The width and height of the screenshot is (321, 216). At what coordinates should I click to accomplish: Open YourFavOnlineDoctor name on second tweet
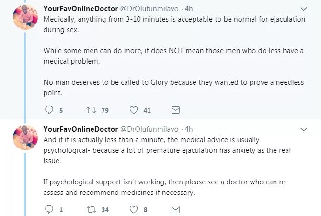80,129
